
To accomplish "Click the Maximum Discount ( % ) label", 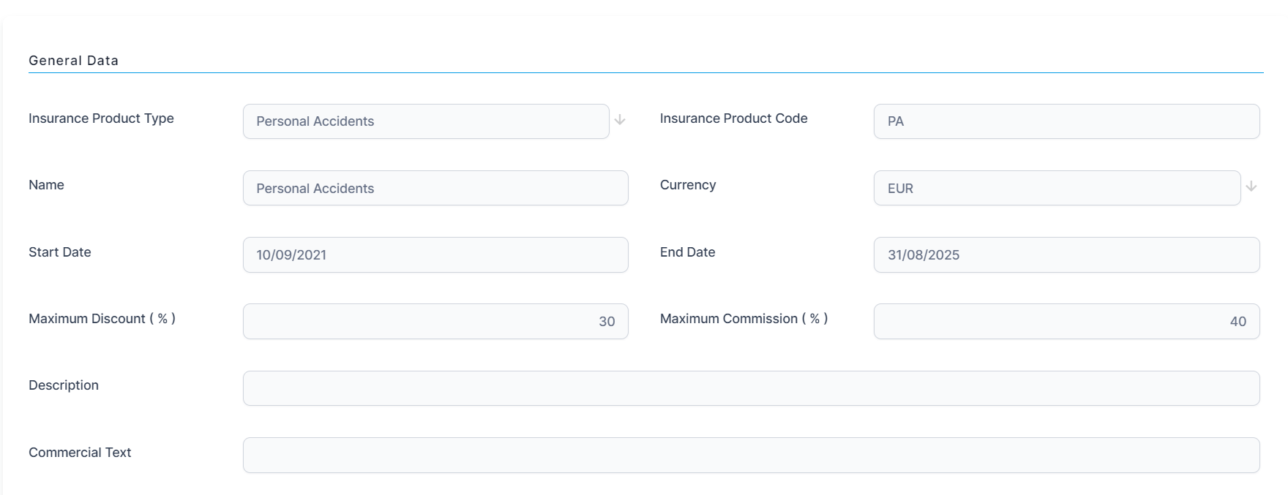I will 102,319.
